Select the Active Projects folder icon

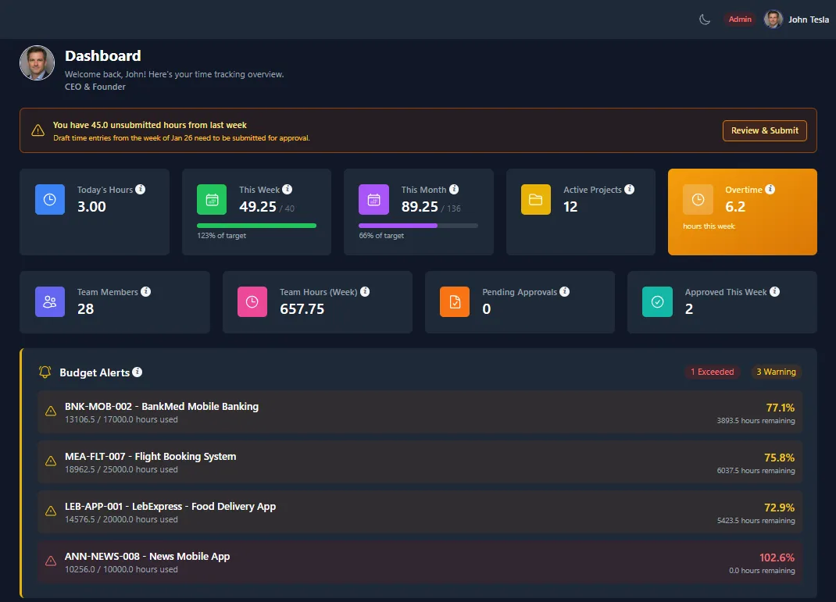click(535, 199)
